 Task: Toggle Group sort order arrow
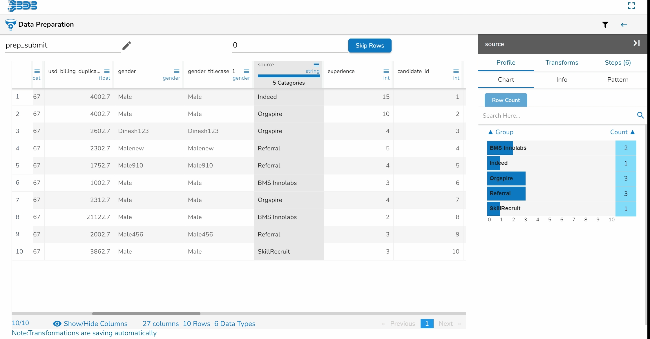pos(490,132)
